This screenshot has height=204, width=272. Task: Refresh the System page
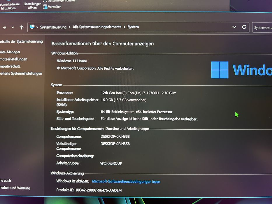tap(244, 27)
